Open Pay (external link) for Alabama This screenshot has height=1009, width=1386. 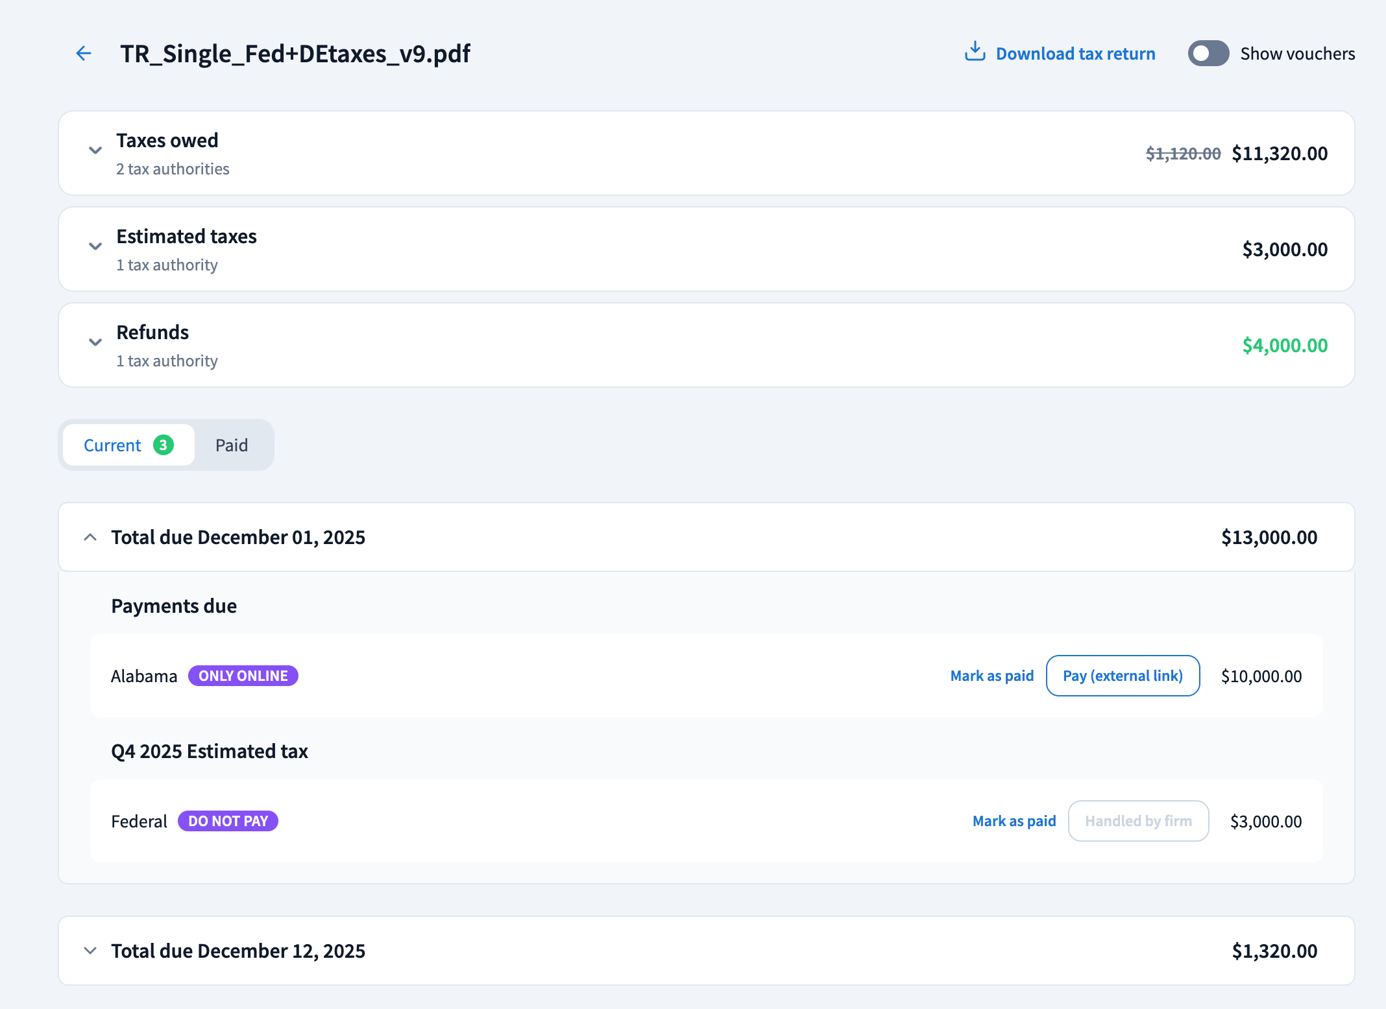coord(1123,676)
